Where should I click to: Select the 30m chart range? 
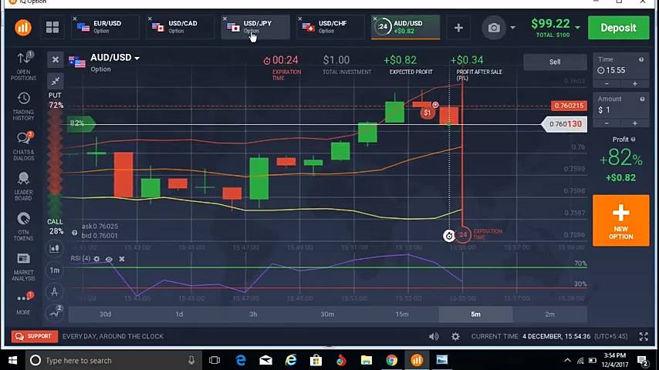pyautogui.click(x=327, y=314)
